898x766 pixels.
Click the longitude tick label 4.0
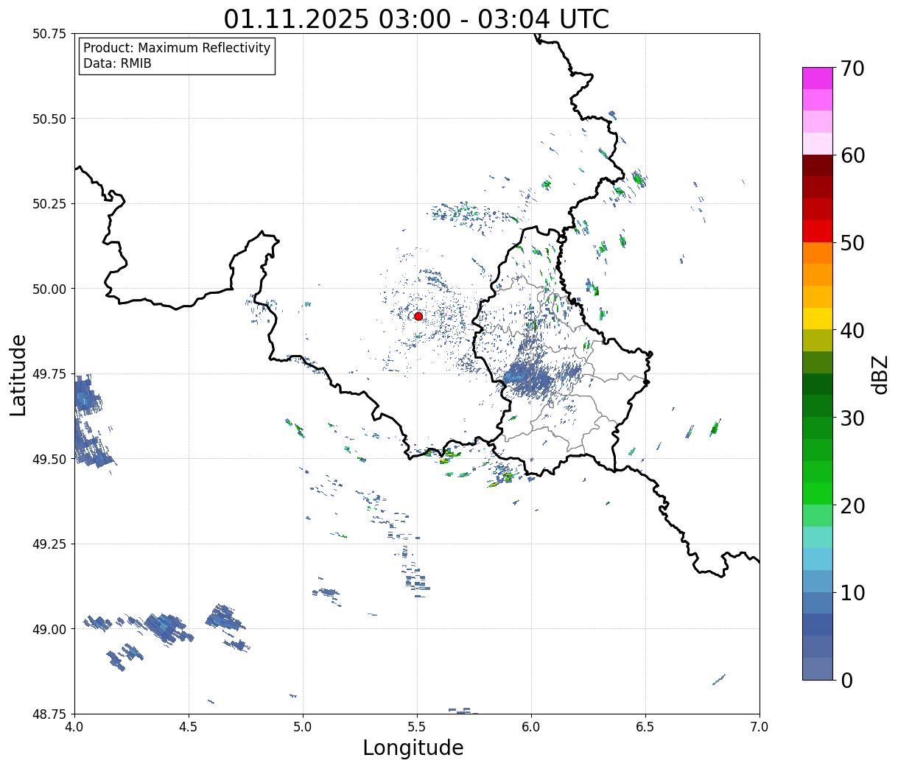pyautogui.click(x=74, y=727)
